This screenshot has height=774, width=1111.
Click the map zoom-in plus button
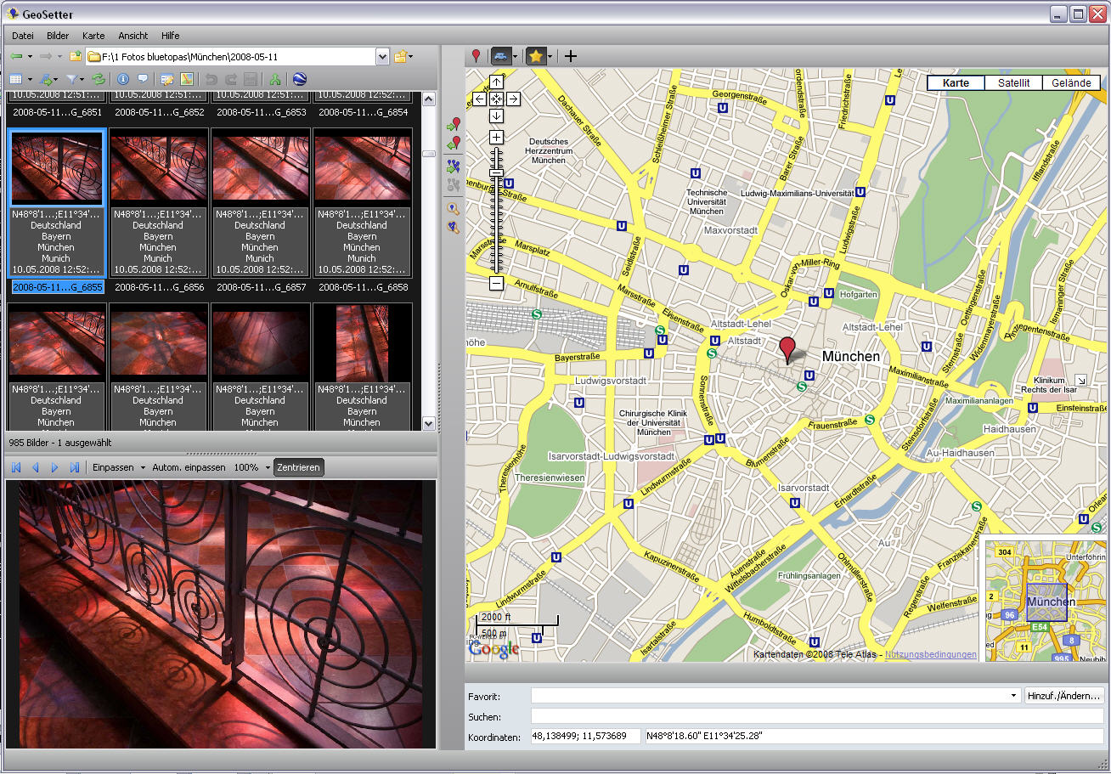(496, 138)
